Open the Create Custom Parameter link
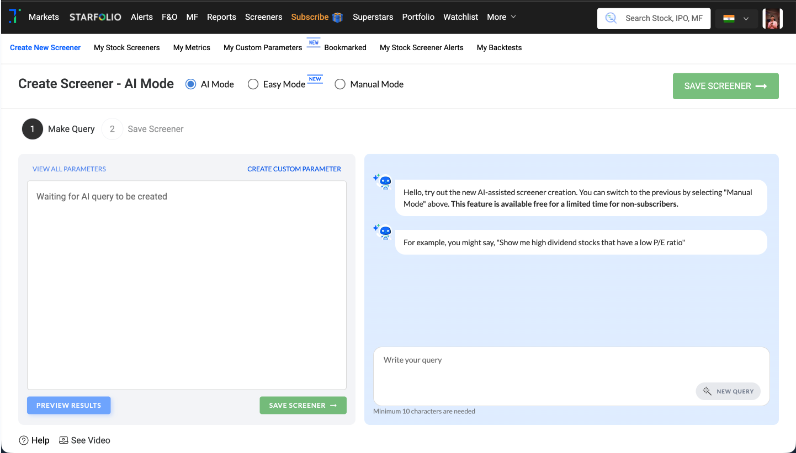The height and width of the screenshot is (453, 796). (x=294, y=169)
